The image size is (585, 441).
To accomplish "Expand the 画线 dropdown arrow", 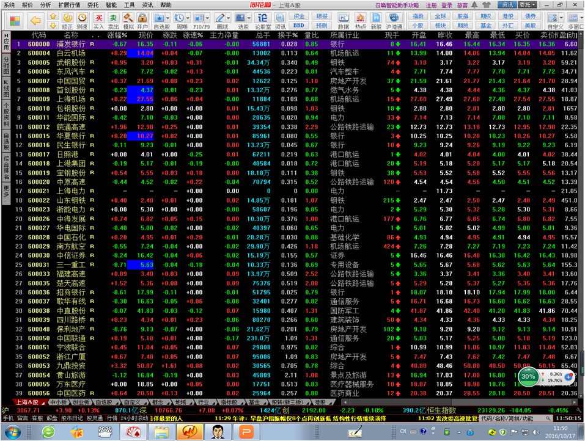I will [228, 18].
